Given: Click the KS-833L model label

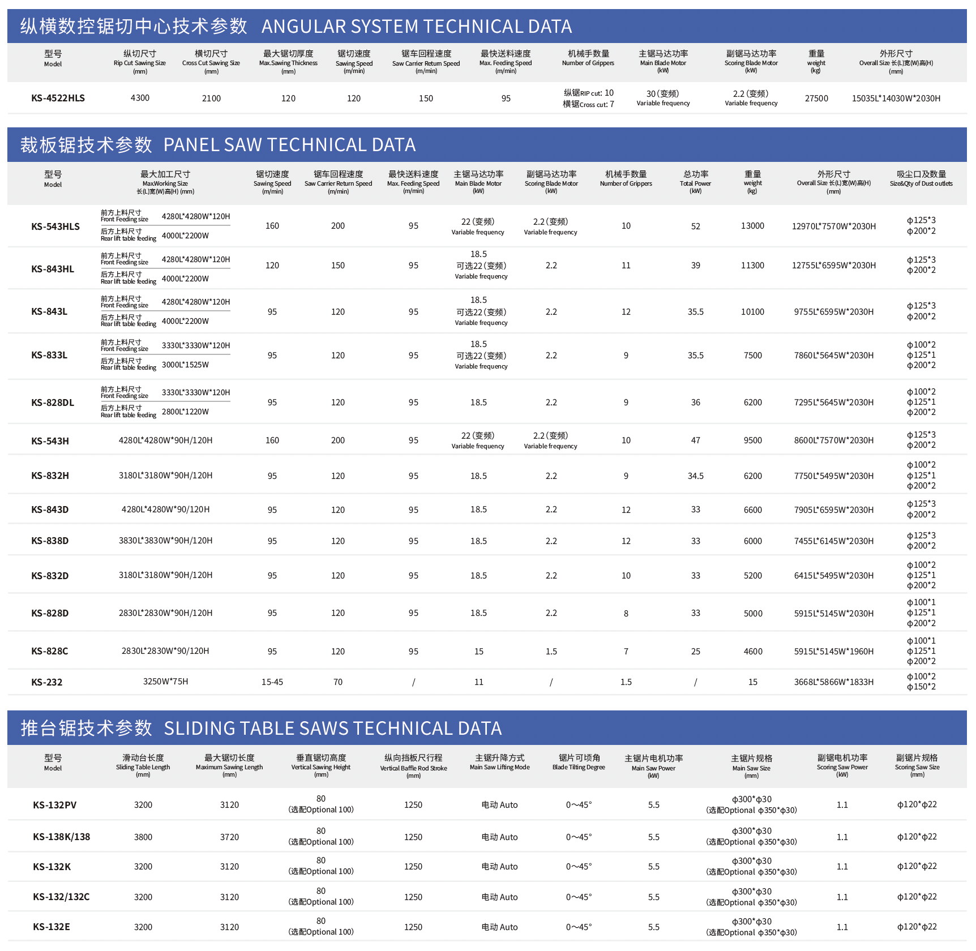Looking at the screenshot, I should [x=49, y=355].
